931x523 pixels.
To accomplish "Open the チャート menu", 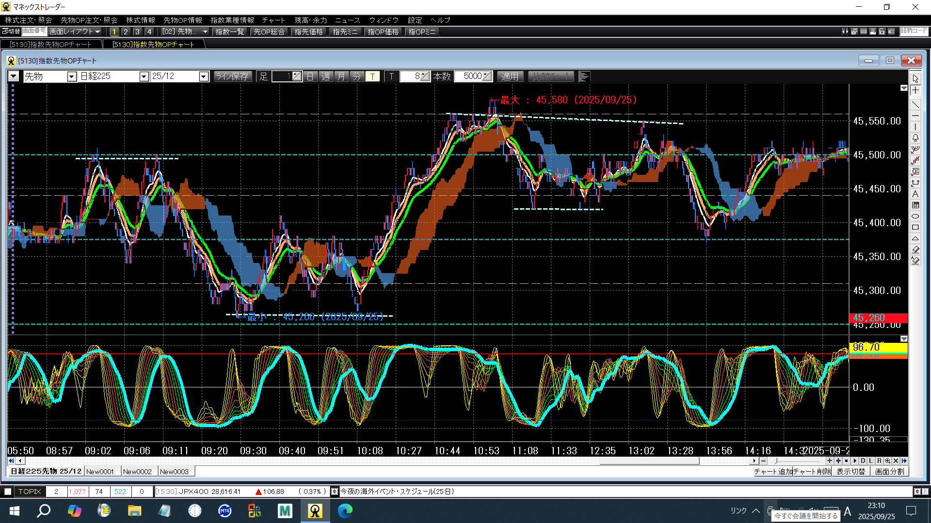I will tap(273, 20).
